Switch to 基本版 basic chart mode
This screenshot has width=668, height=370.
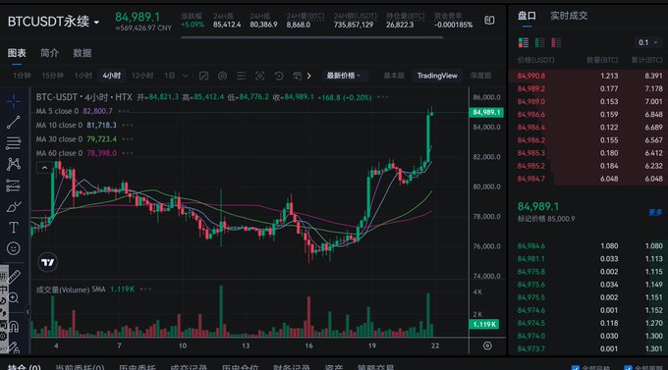pyautogui.click(x=394, y=76)
